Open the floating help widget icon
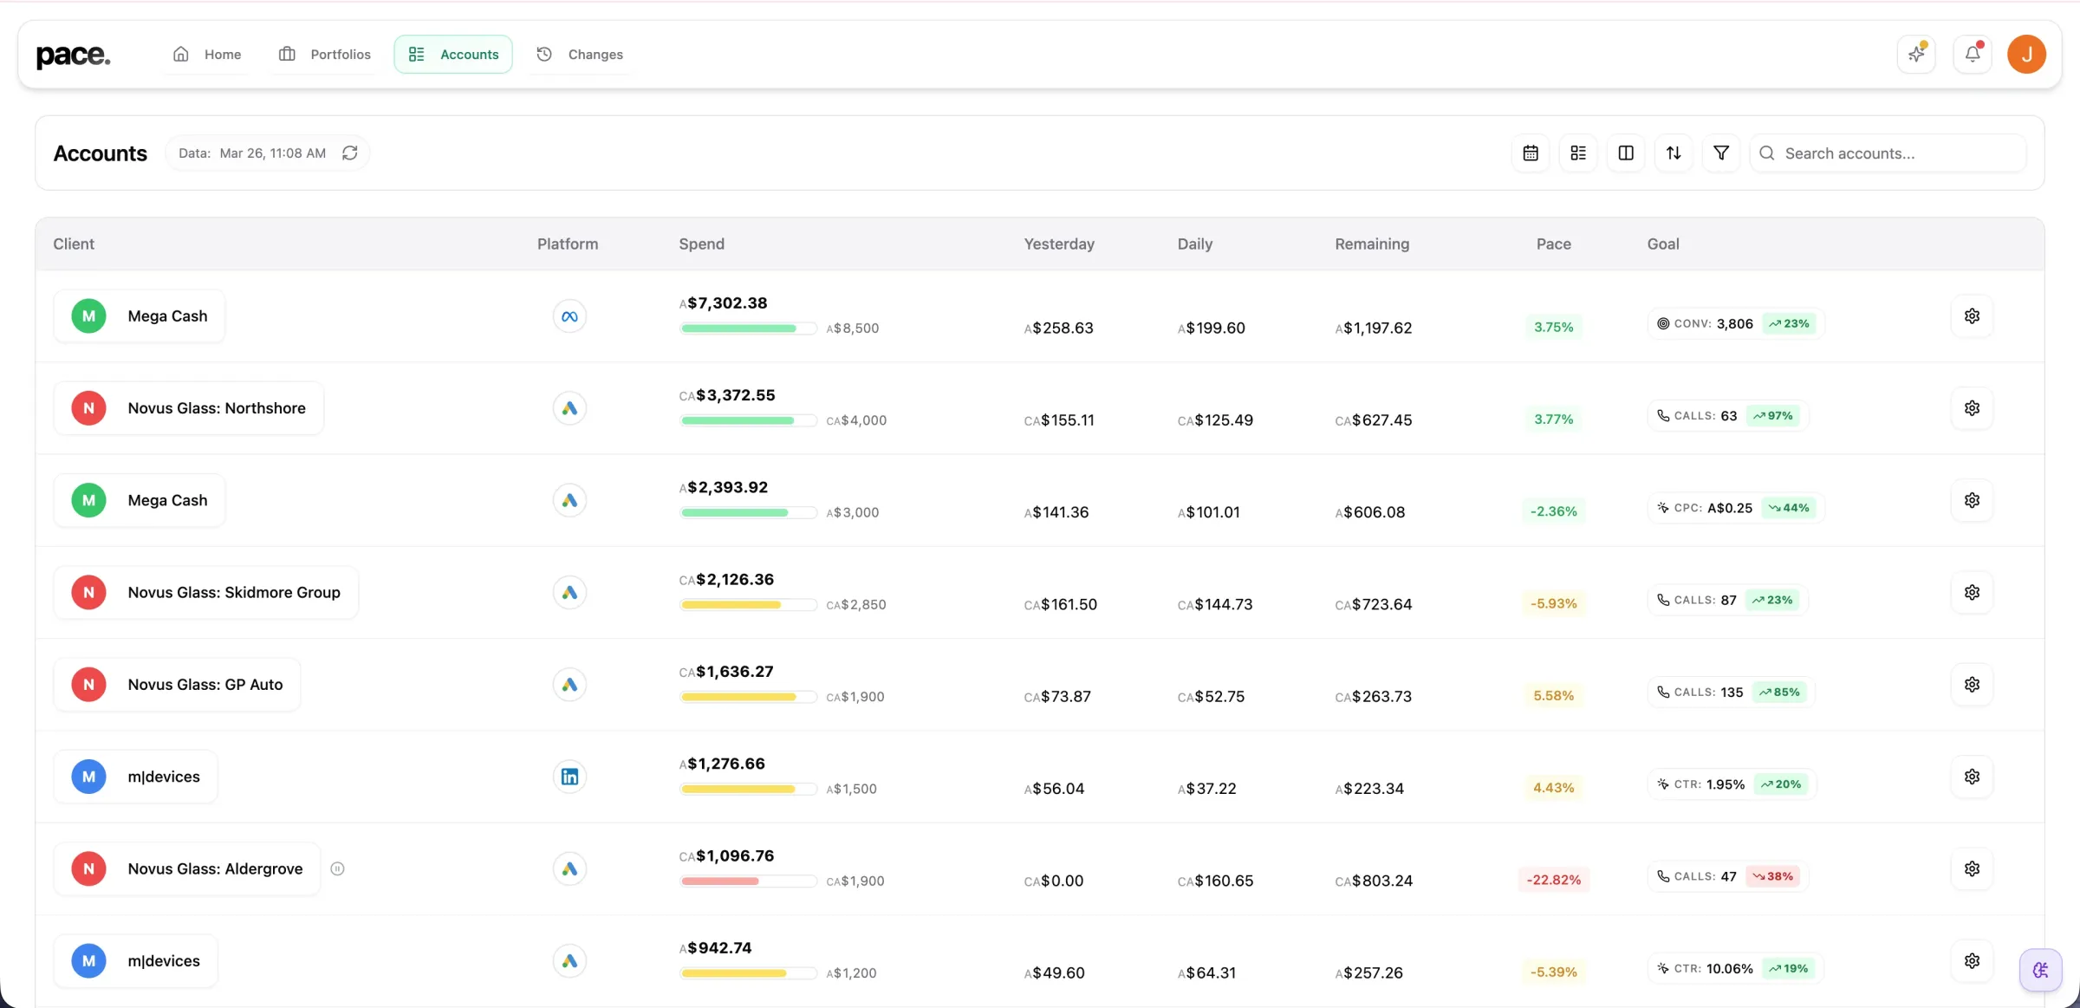 click(2040, 970)
